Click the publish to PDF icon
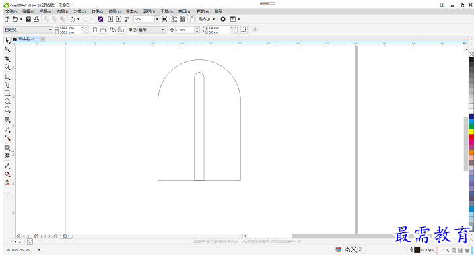The width and height of the screenshot is (476, 256). pyautogui.click(x=127, y=19)
